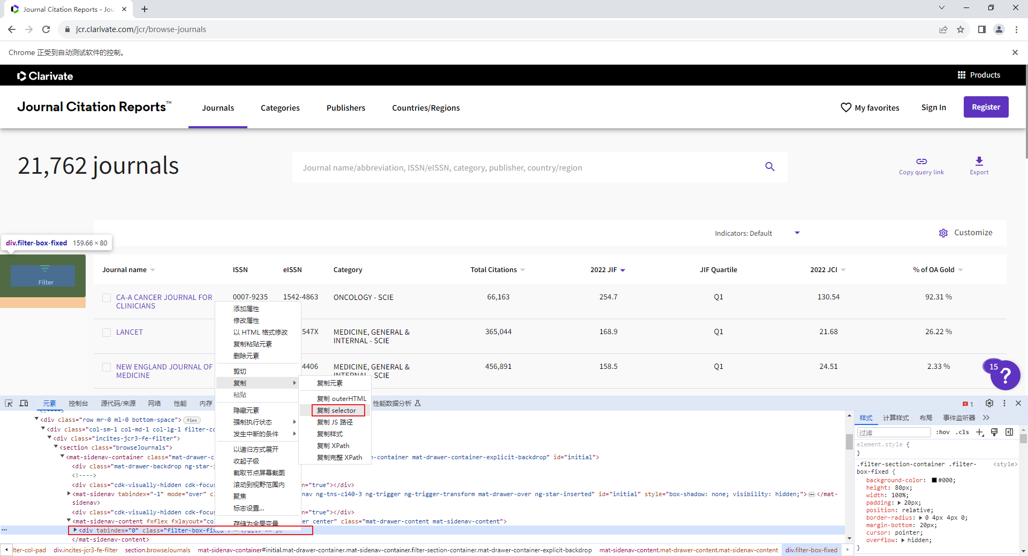
Task: Select Copy XPath menu item
Action: point(333,446)
